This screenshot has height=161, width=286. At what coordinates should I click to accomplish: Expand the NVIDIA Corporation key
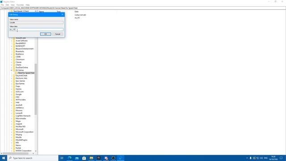coord(11,151)
